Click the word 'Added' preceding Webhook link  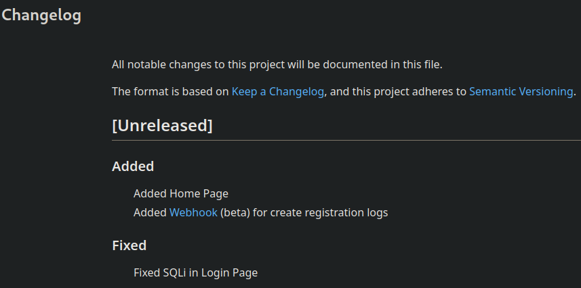(150, 212)
